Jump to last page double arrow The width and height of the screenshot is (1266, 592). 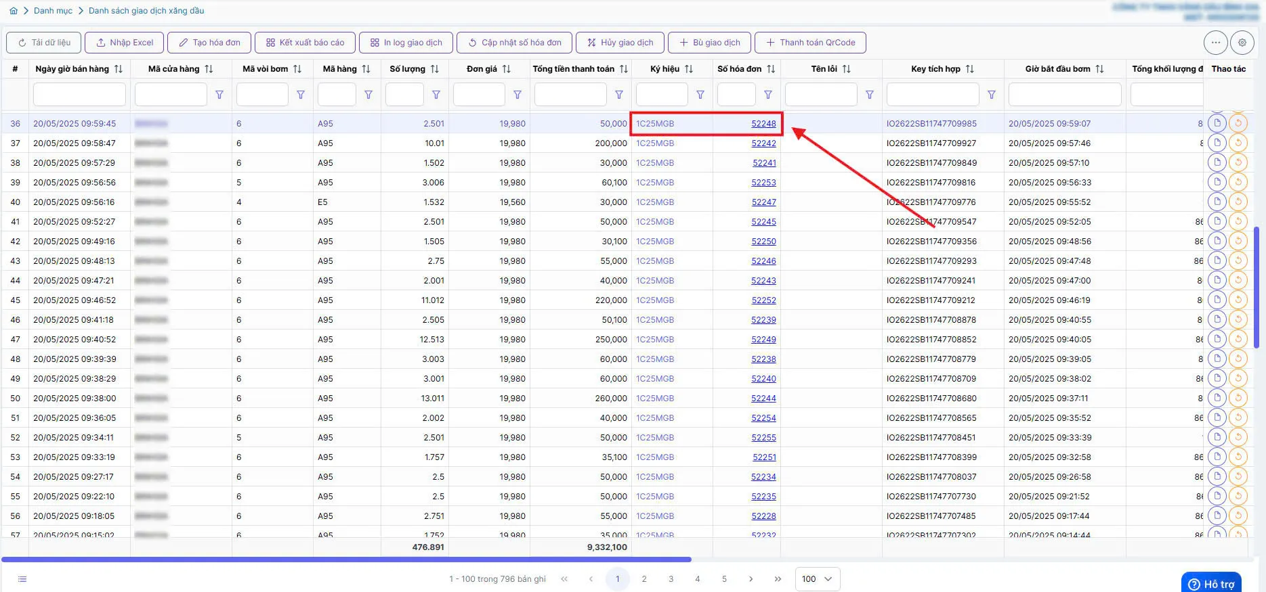[x=778, y=579]
